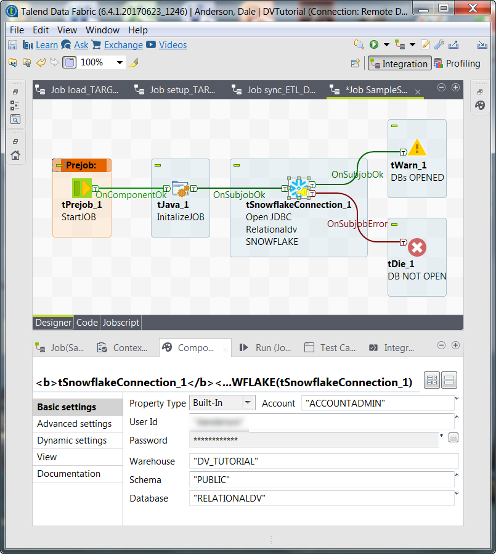496x554 pixels.
Task: Toggle the Integration perspective button
Action: coord(398,64)
